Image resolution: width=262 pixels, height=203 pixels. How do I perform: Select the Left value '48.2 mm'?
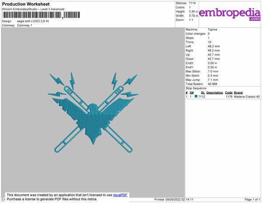pos(214,46)
